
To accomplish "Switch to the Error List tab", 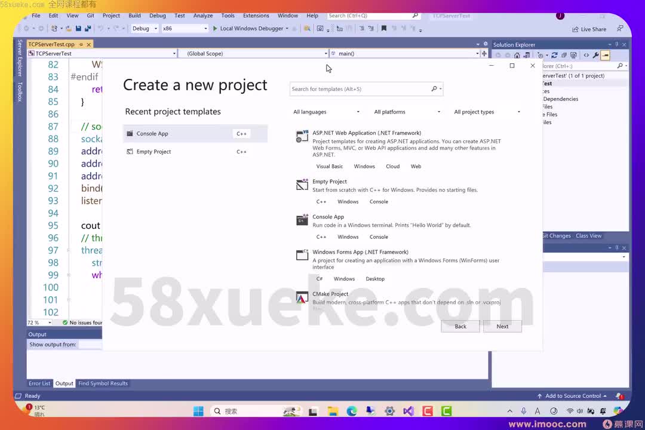I will 39,383.
